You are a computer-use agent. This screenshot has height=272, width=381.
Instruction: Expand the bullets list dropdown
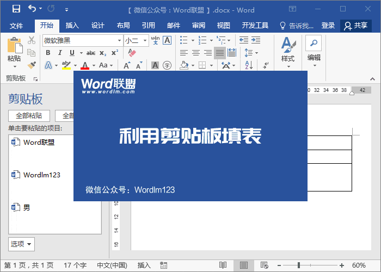pos(193,40)
